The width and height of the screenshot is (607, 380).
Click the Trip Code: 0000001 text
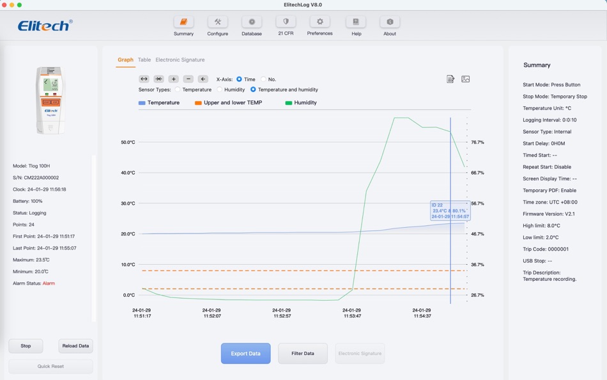[546, 249]
